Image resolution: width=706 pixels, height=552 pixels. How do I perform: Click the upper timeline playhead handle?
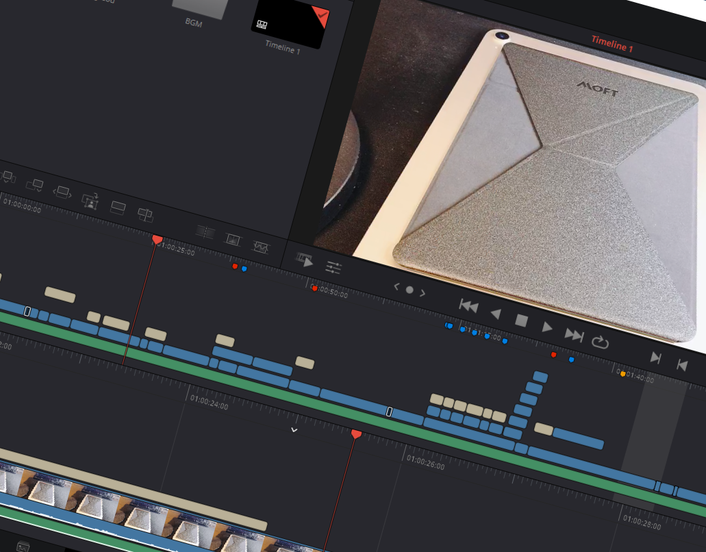point(157,240)
